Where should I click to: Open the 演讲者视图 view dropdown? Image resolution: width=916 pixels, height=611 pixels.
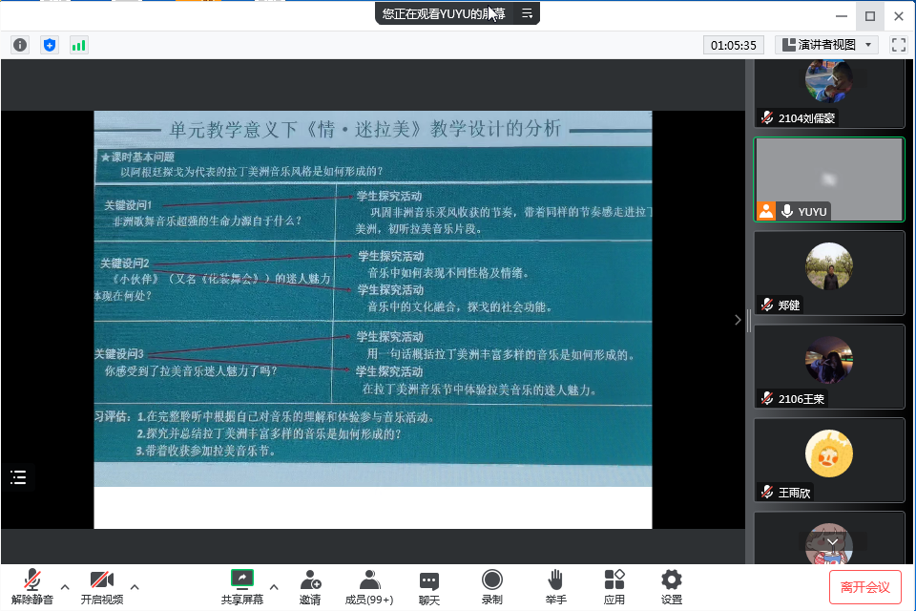[x=826, y=45]
